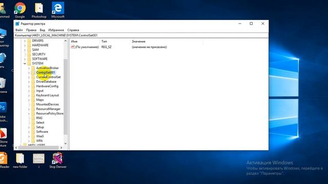Click the tree scroll down arrow
The height and width of the screenshot is (184, 328).
click(x=66, y=144)
